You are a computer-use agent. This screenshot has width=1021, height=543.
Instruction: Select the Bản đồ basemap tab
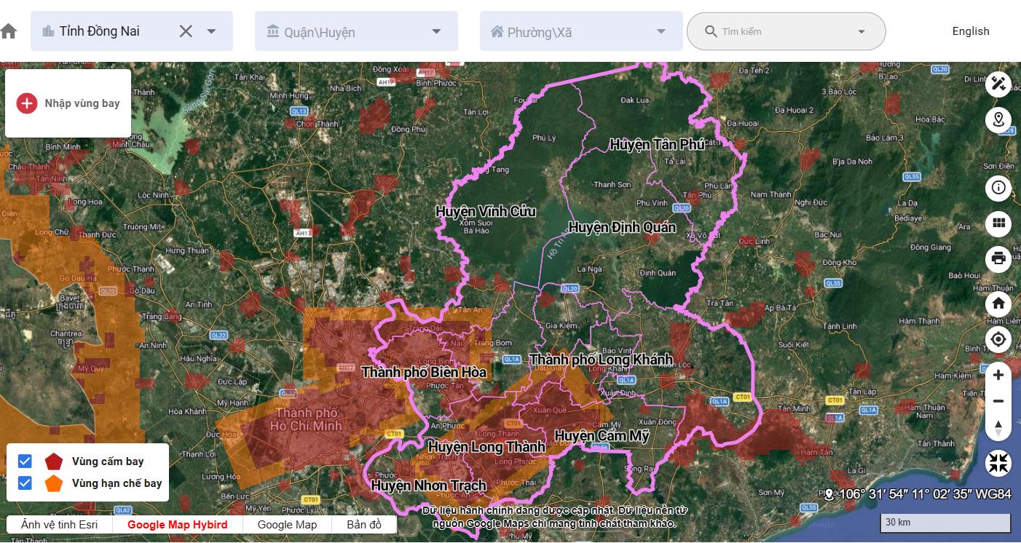pyautogui.click(x=364, y=525)
